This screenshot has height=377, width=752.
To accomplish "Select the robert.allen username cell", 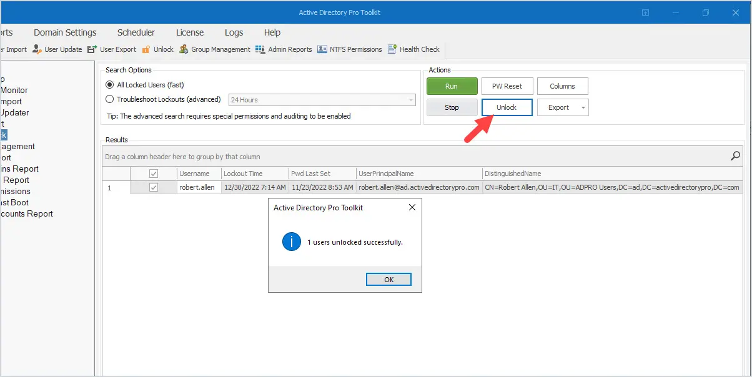I will pyautogui.click(x=199, y=187).
